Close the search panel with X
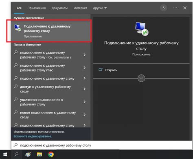193x159 pixels. tap(185, 8)
